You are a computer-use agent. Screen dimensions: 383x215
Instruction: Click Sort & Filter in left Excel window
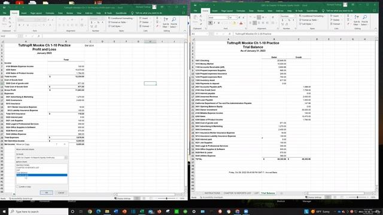(166, 23)
